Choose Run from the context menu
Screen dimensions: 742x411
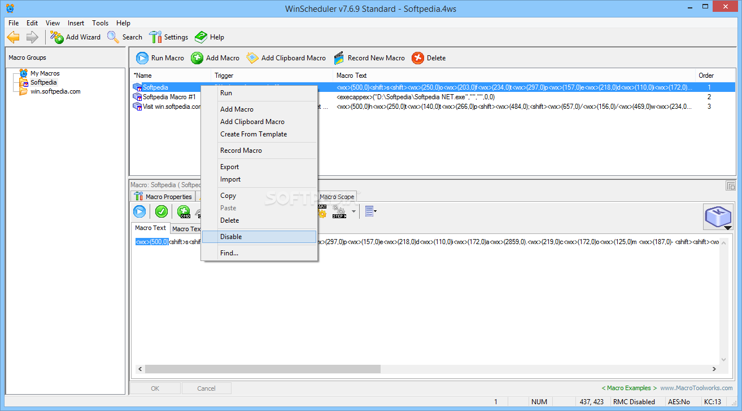[260, 93]
